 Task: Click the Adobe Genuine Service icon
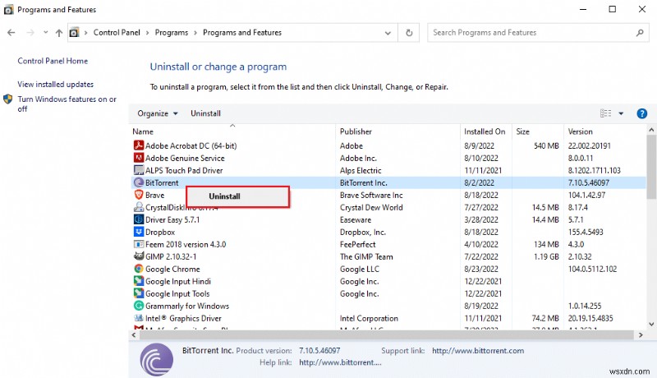(x=139, y=158)
